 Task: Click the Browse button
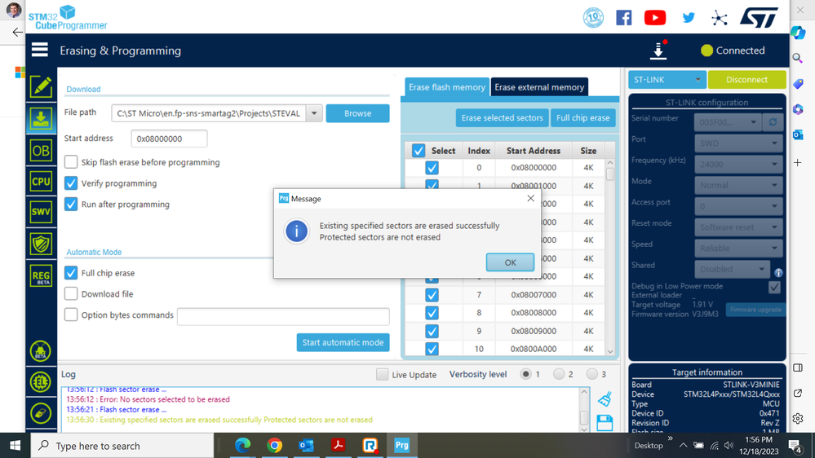(357, 113)
